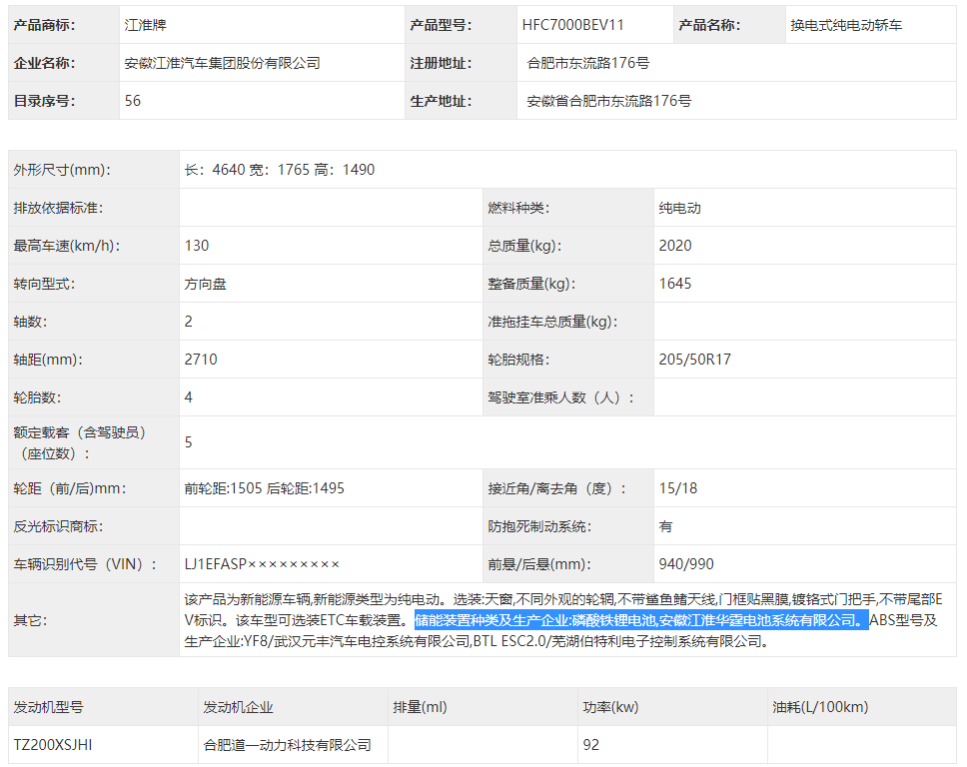Viewport: 967px width, 767px height.
Task: Click the 额定载客 seat count value 5
Action: (x=189, y=442)
